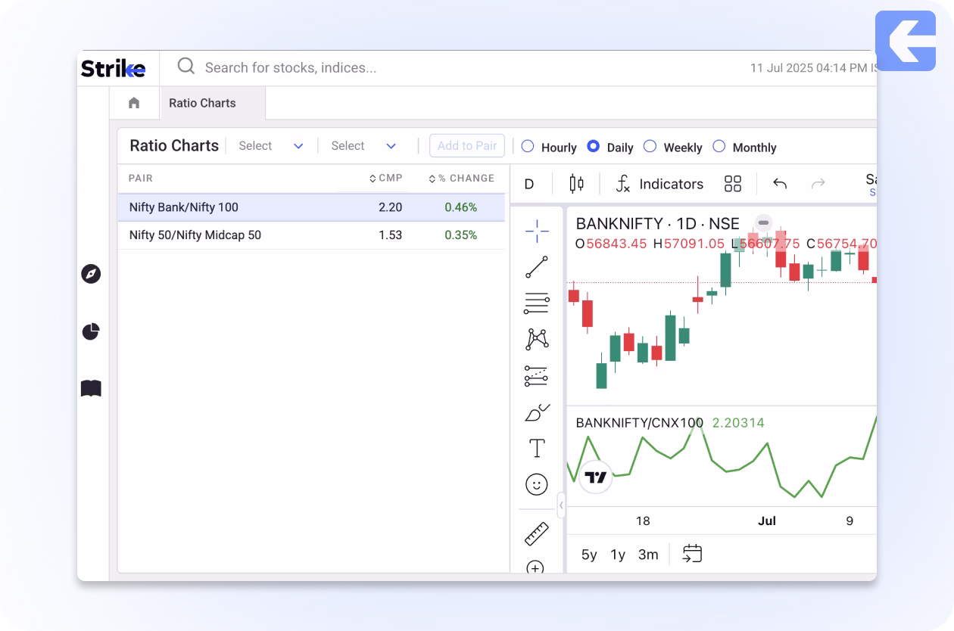Switch to the Ratio Charts tab

click(202, 103)
